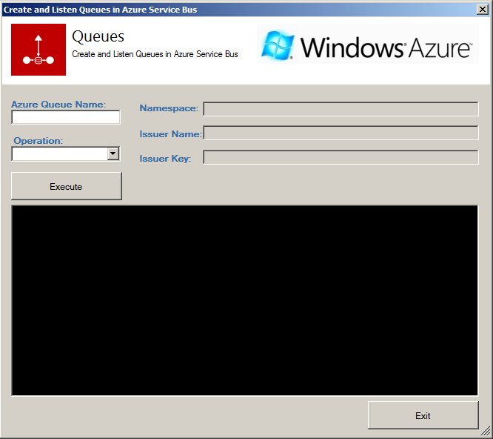The height and width of the screenshot is (439, 493).
Task: Click the Windows Azure flag logo
Action: coord(279,46)
